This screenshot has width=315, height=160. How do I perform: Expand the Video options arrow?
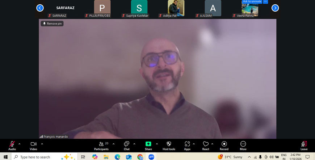pos(42,144)
